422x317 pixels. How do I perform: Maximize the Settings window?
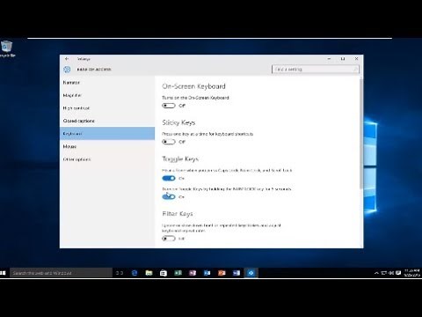point(343,59)
